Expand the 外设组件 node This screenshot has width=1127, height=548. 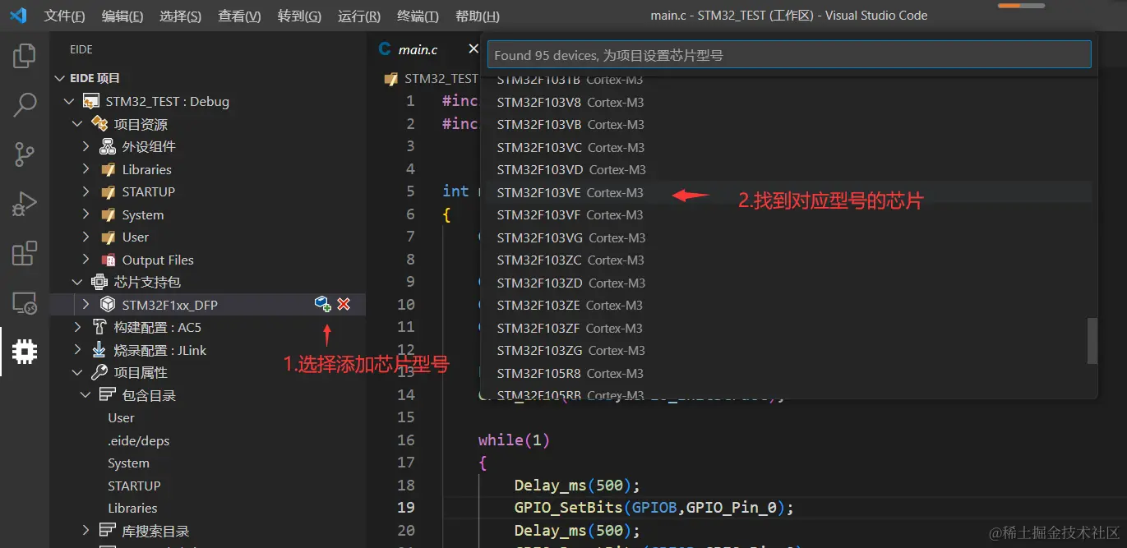tap(85, 147)
